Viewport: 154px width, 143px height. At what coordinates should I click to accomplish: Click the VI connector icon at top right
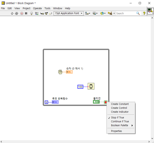150,11
